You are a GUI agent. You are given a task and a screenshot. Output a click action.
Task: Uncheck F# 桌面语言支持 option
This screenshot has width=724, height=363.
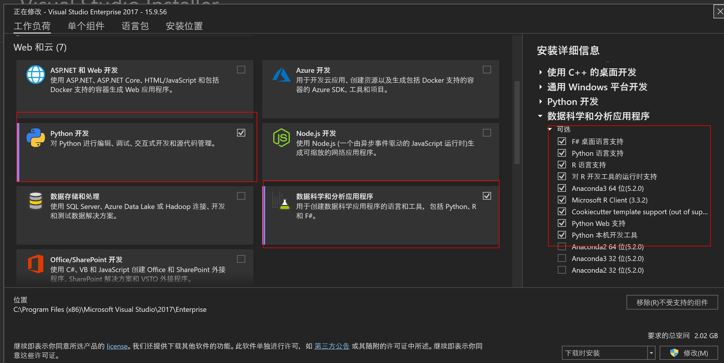point(562,141)
